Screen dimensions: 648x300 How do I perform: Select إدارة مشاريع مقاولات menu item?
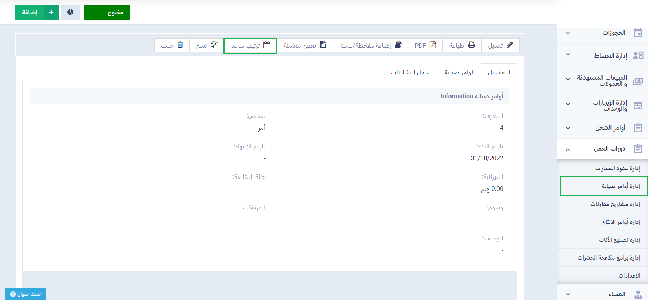(615, 204)
